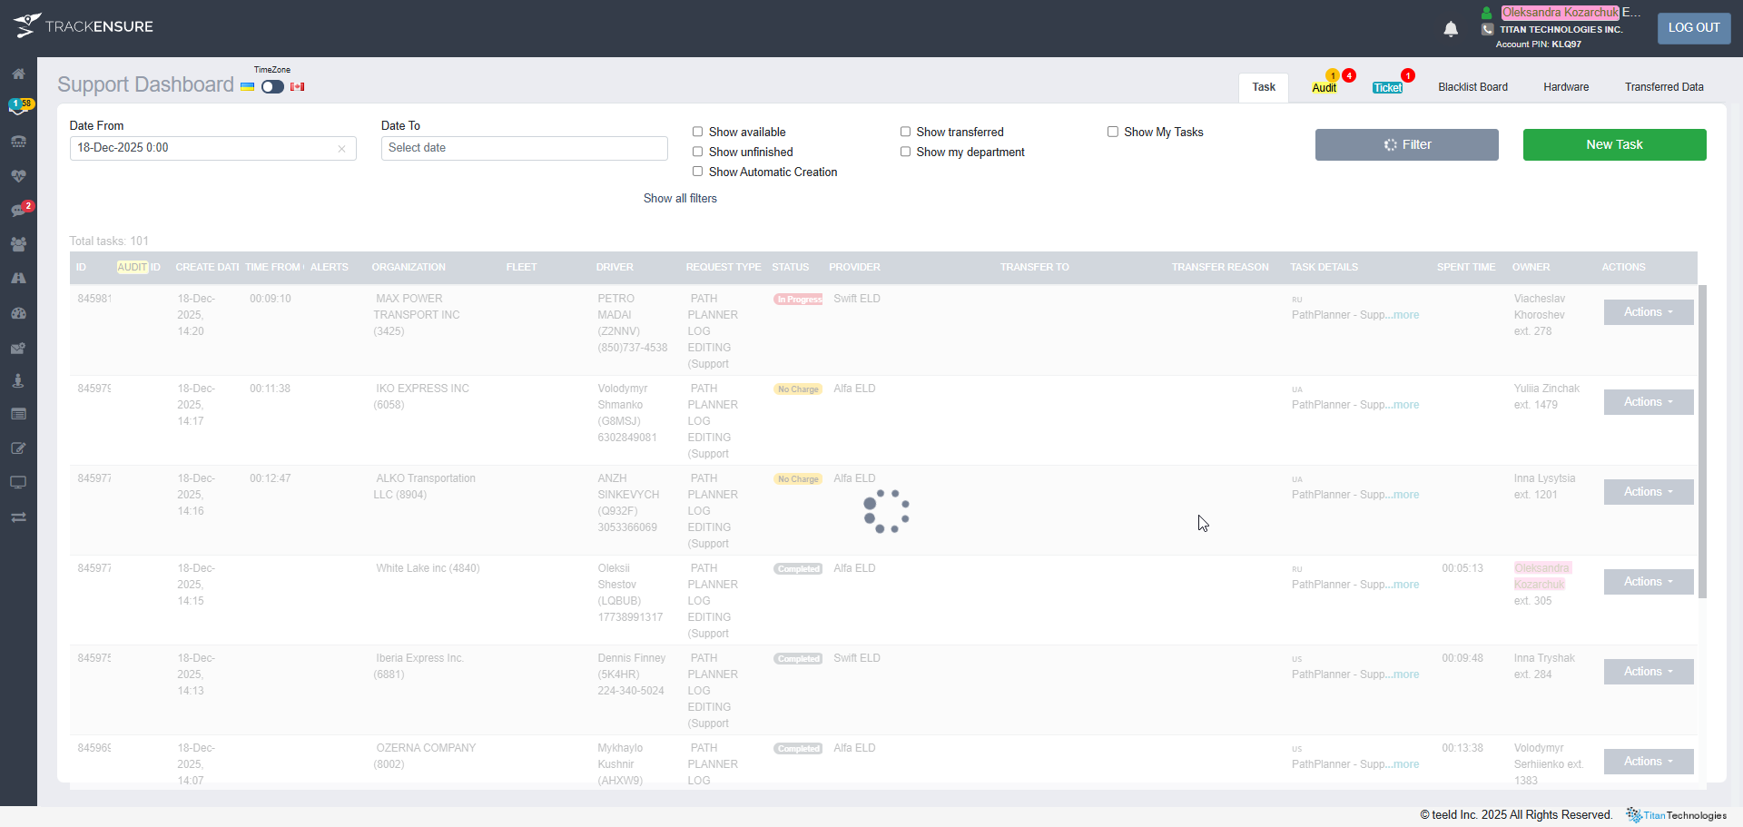Sort by the CREATE DATE column header

[x=207, y=268]
